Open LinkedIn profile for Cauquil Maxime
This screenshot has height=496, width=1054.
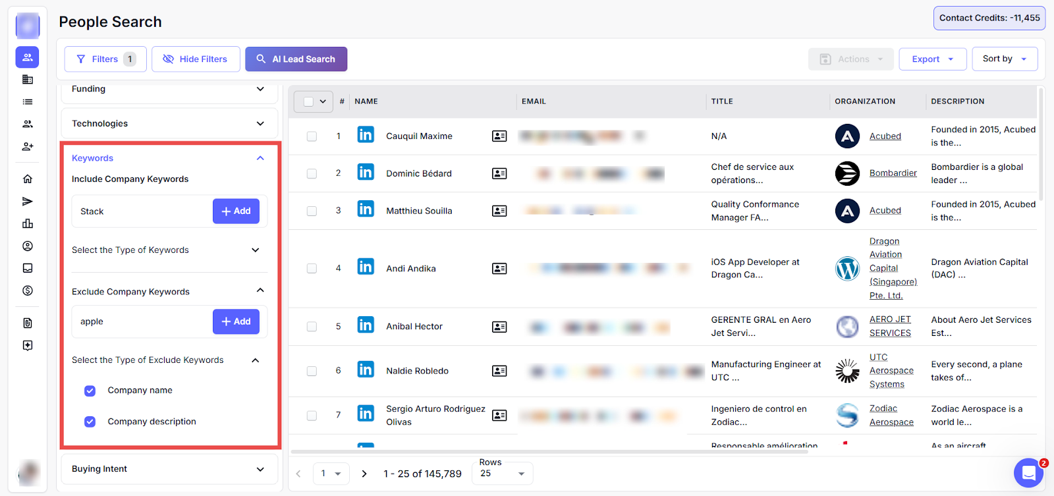366,135
